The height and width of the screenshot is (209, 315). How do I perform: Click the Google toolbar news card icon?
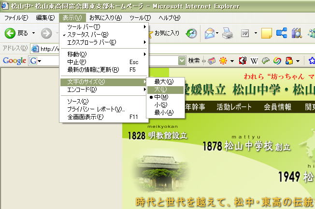point(211,61)
